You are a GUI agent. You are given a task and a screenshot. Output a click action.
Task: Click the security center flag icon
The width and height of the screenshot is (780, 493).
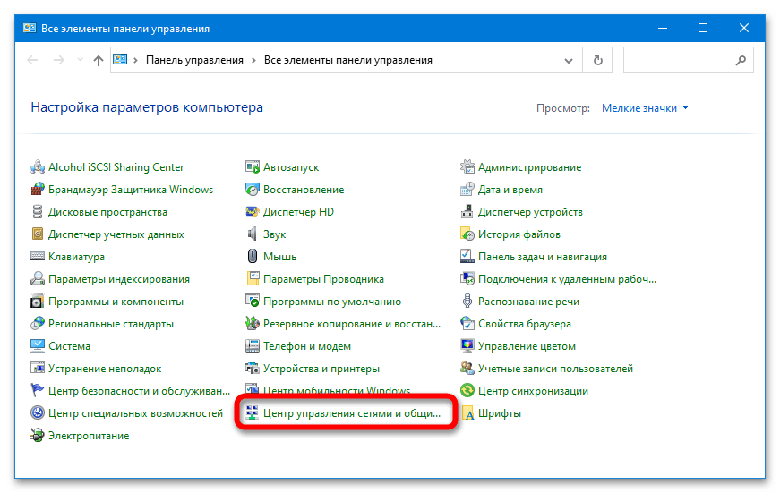click(38, 391)
